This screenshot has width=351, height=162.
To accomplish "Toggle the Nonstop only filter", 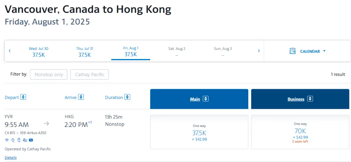I will (49, 75).
